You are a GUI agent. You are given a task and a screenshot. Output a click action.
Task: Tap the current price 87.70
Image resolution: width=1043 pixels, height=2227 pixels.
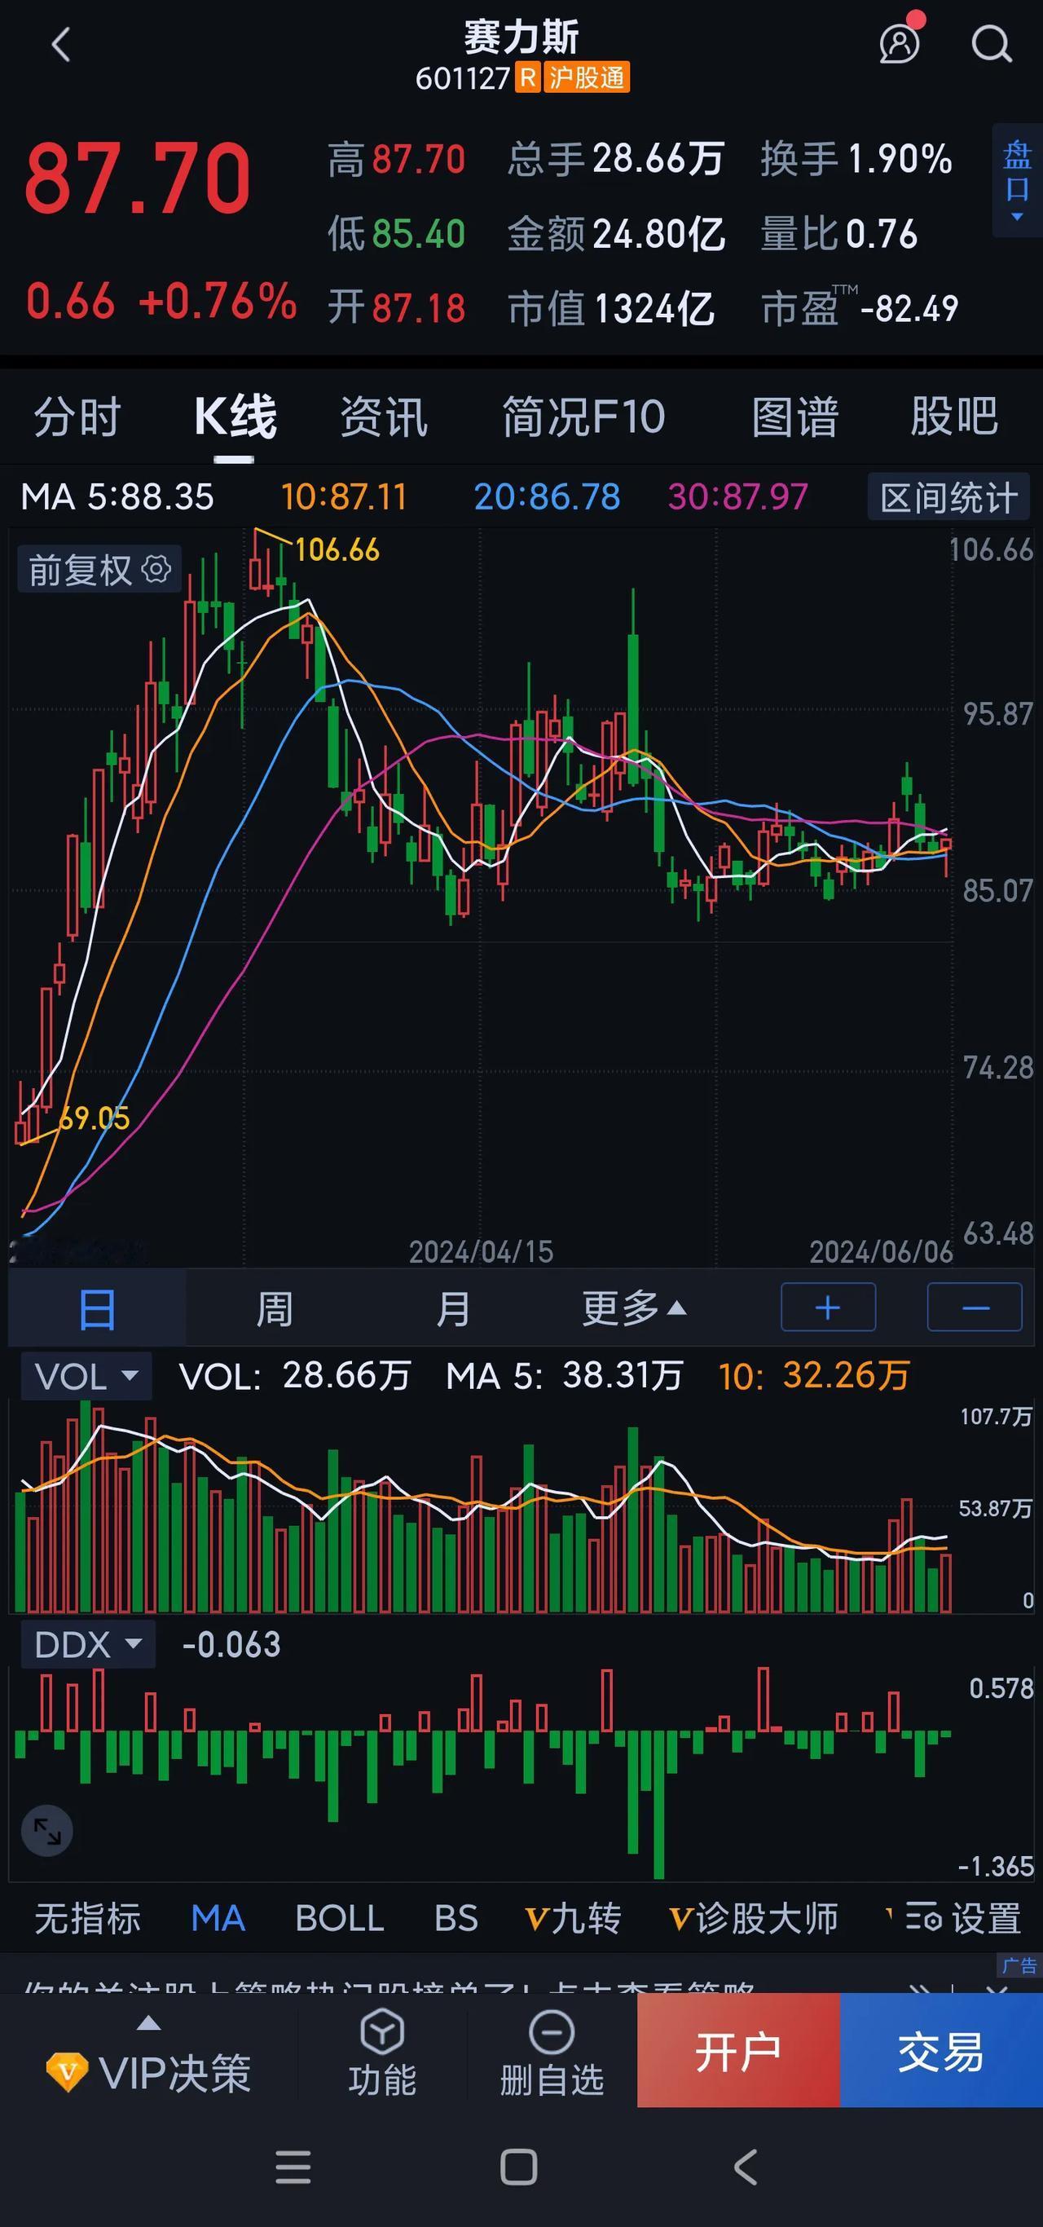138,179
